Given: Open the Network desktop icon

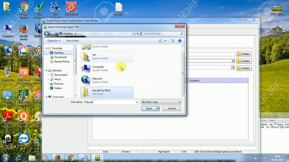Looking at the screenshot, I should pyautogui.click(x=8, y=52).
